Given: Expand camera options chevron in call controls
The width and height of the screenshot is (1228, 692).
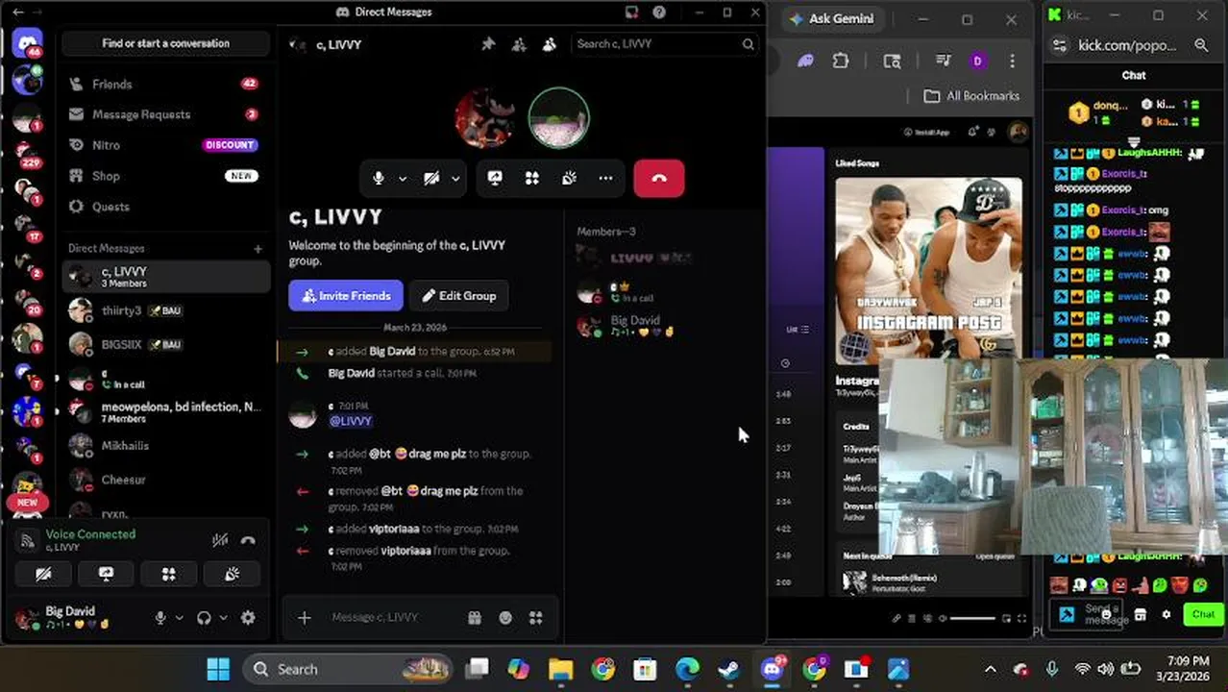Looking at the screenshot, I should (455, 179).
